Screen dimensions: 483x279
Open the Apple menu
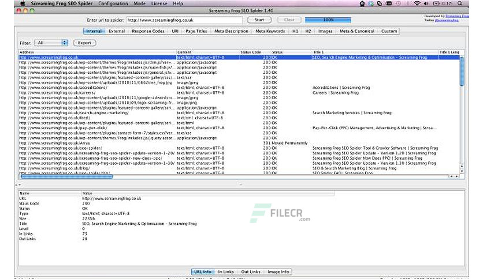pos(23,3)
